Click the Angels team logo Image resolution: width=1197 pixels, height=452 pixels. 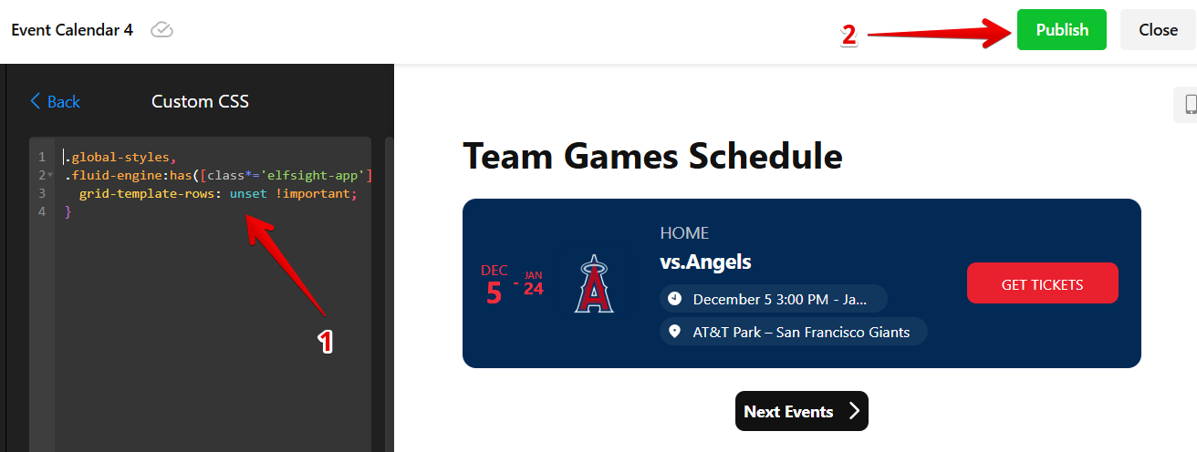click(594, 284)
